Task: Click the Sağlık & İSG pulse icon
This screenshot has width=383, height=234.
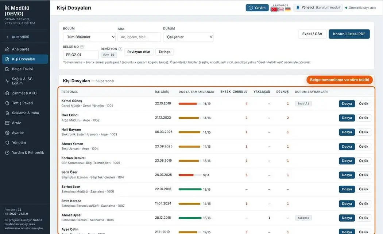Action: click(x=7, y=81)
